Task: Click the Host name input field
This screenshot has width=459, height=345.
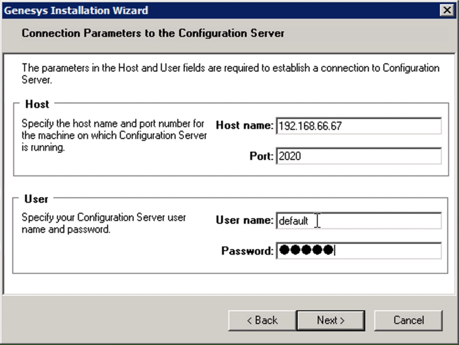Action: (358, 126)
